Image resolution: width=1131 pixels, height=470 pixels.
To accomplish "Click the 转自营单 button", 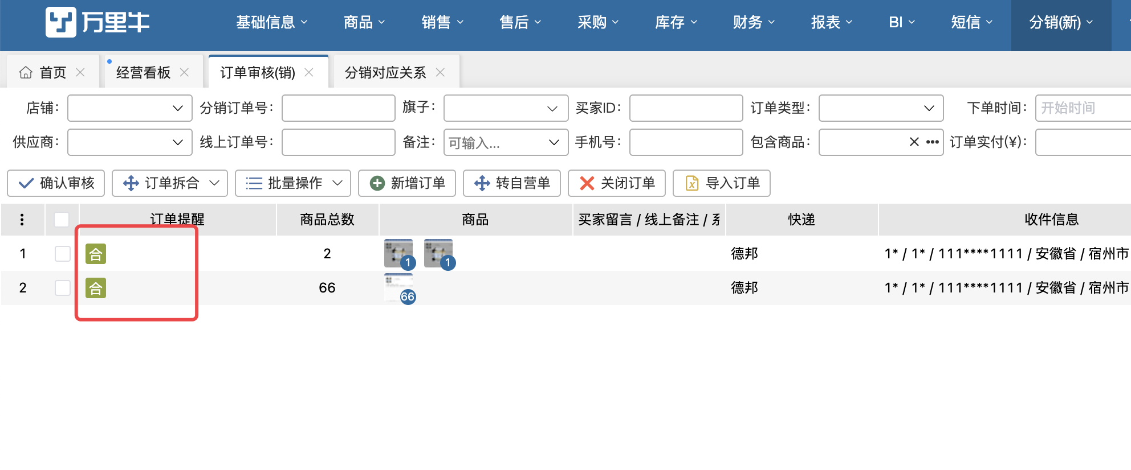I will 512,183.
